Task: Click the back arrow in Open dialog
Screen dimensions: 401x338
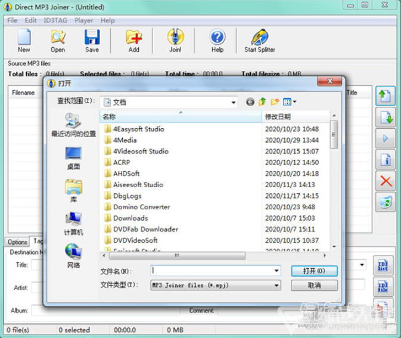Action: [x=250, y=102]
